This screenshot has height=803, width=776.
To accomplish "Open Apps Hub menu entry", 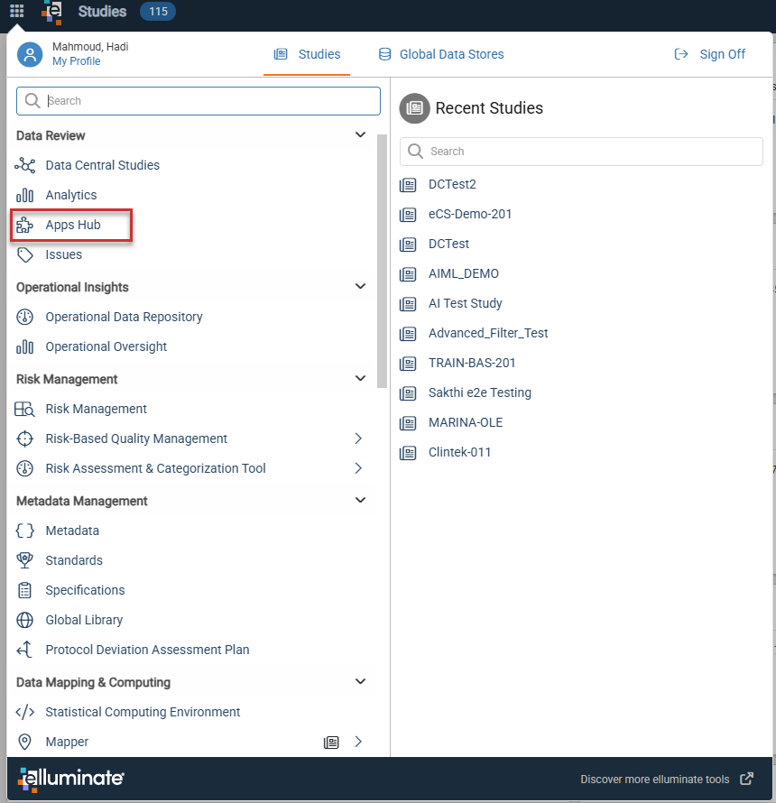I will pyautogui.click(x=71, y=225).
